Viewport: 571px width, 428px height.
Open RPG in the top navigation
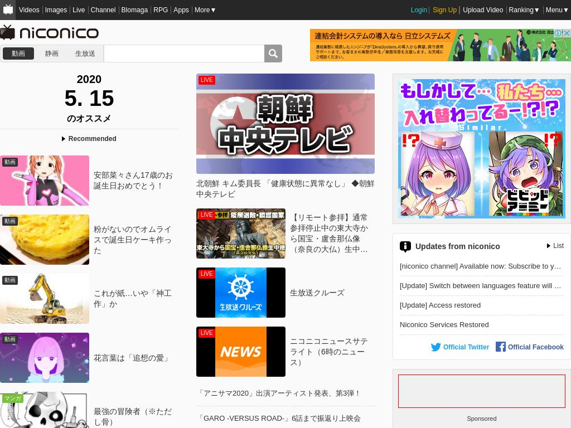[161, 10]
